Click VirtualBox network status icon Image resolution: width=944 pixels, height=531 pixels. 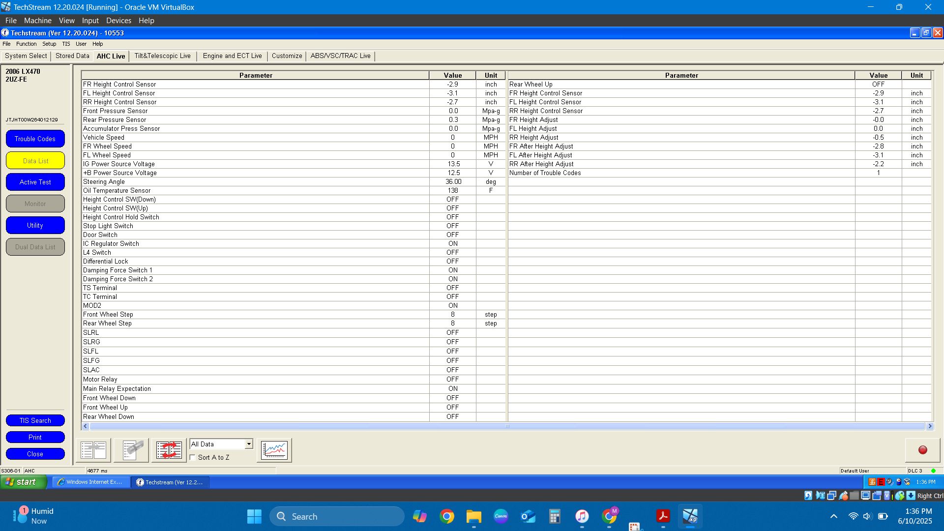[x=831, y=496]
